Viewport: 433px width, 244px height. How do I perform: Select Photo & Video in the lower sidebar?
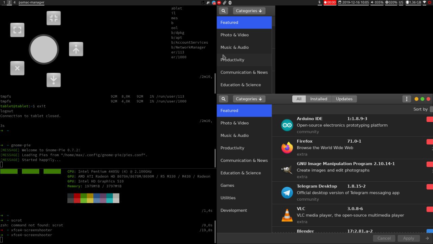point(244,123)
